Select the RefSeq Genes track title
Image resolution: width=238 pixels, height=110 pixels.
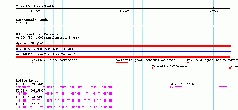tap(27, 81)
